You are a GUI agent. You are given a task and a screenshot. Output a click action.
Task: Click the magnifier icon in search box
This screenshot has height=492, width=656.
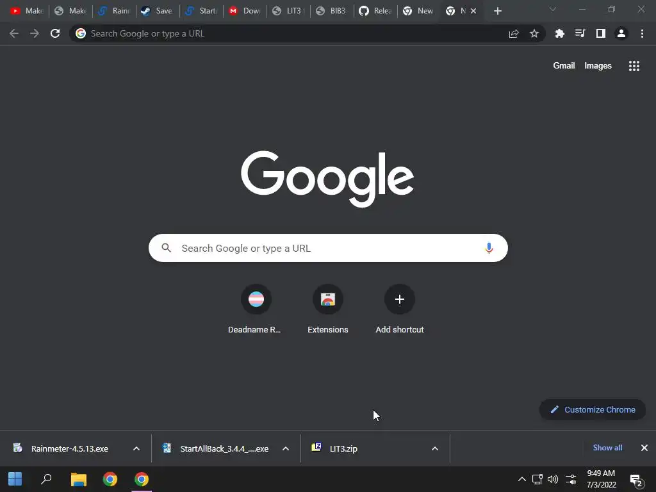(167, 248)
